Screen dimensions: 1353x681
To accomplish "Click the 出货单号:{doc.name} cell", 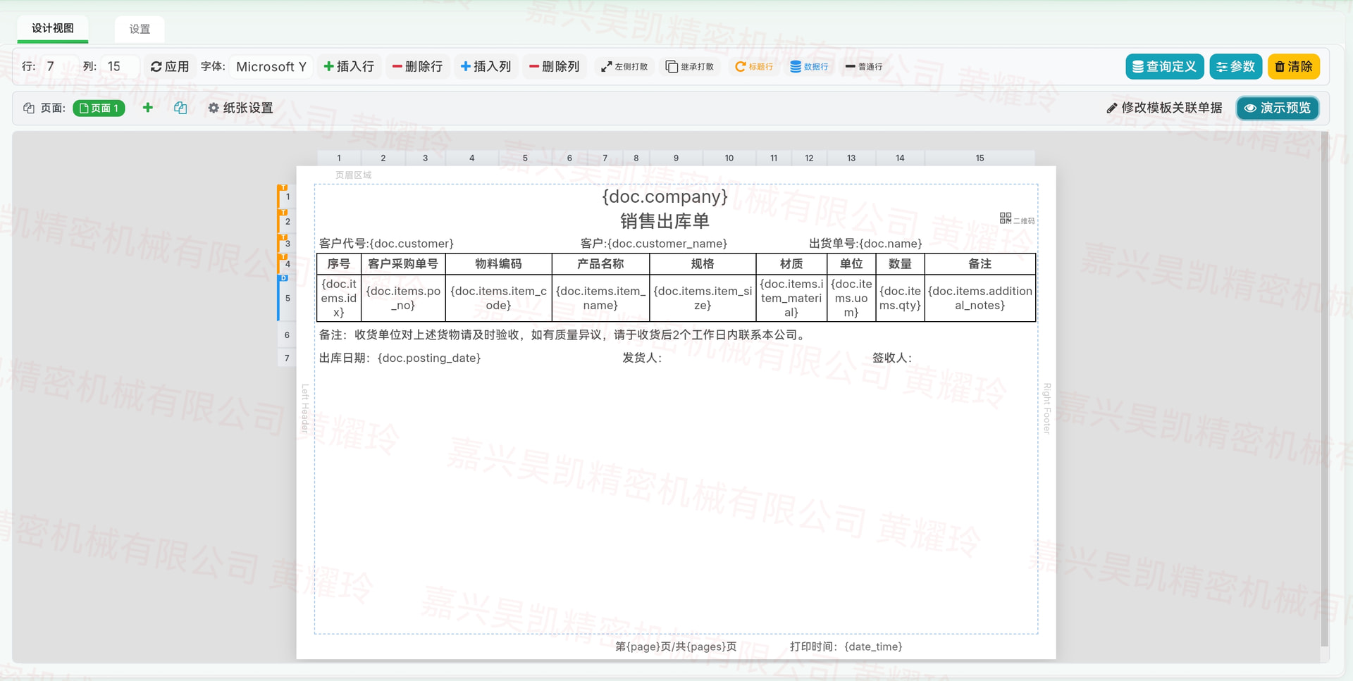I will (x=865, y=244).
